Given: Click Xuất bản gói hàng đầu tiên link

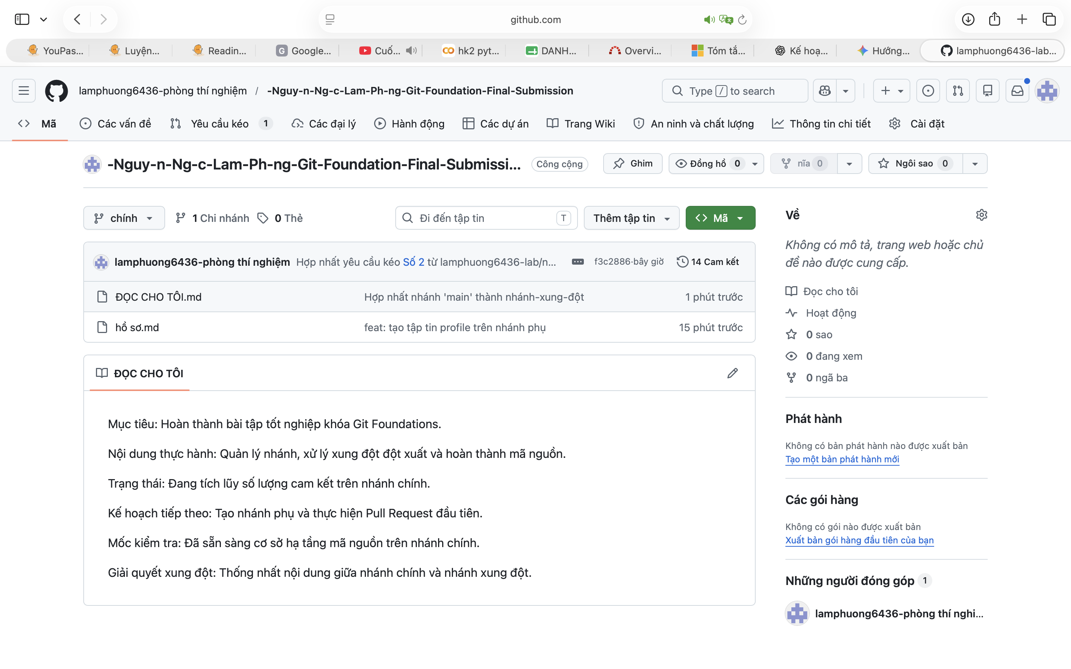Looking at the screenshot, I should pos(859,540).
